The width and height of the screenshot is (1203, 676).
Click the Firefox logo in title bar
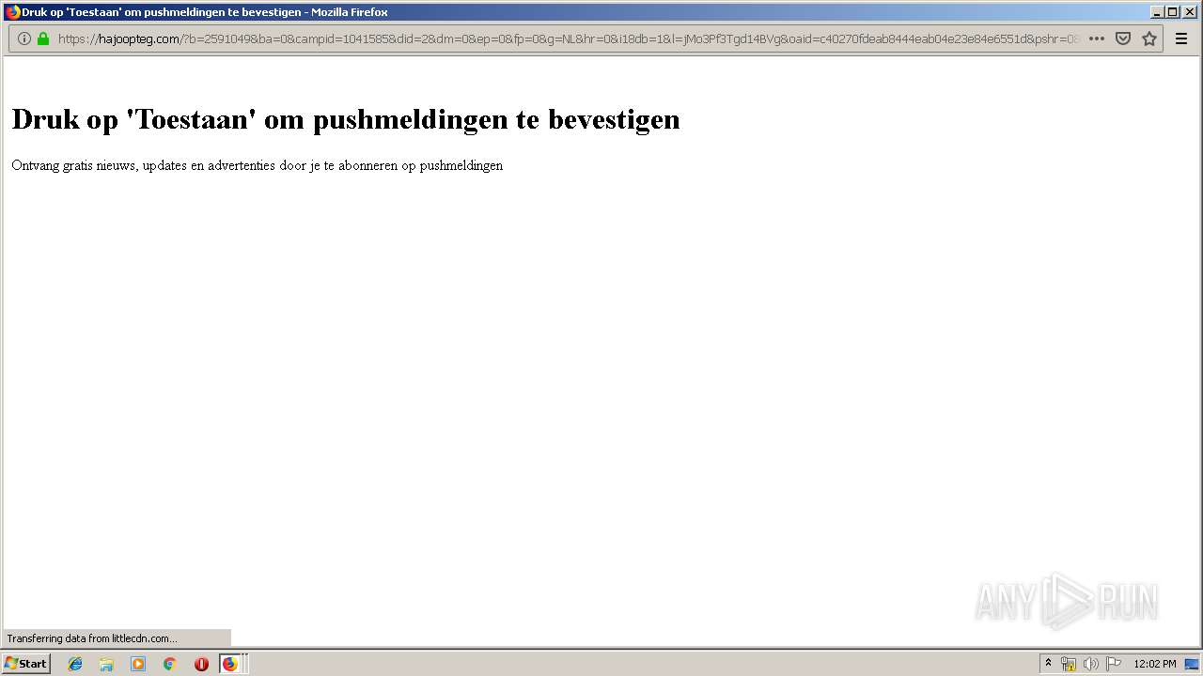coord(12,12)
